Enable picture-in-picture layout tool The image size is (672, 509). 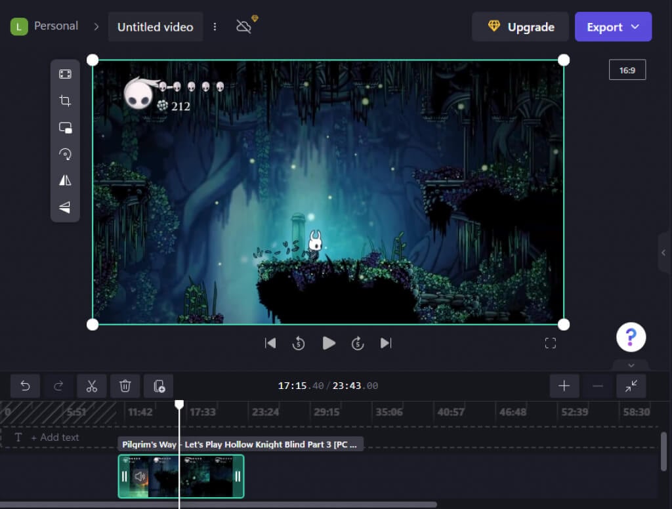point(65,128)
